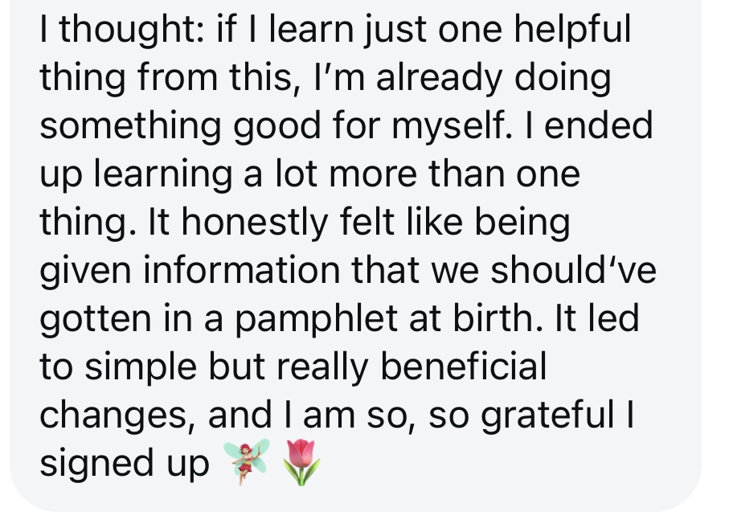Viewport: 729px width, 524px height.
Task: Click the word 'information' in the text
Action: tap(241, 272)
